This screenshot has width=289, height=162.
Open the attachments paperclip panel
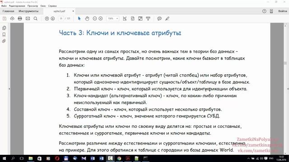click(4, 41)
